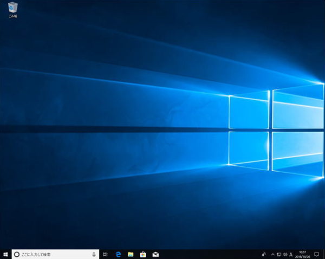
Task: Launch Microsoft Edge from the taskbar
Action: [118, 254]
